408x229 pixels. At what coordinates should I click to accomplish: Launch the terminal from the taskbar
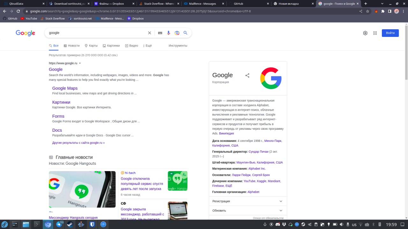pos(37,224)
